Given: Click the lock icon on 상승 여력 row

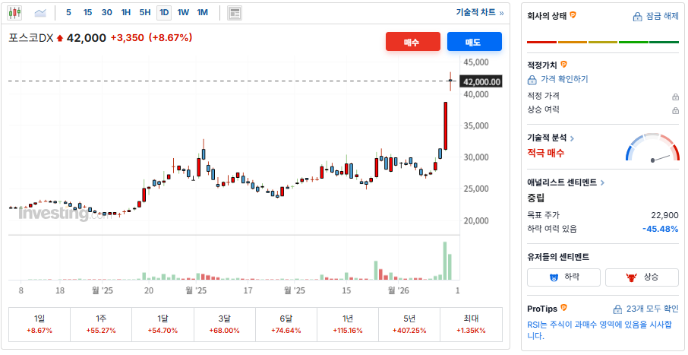Looking at the screenshot, I should pos(674,110).
